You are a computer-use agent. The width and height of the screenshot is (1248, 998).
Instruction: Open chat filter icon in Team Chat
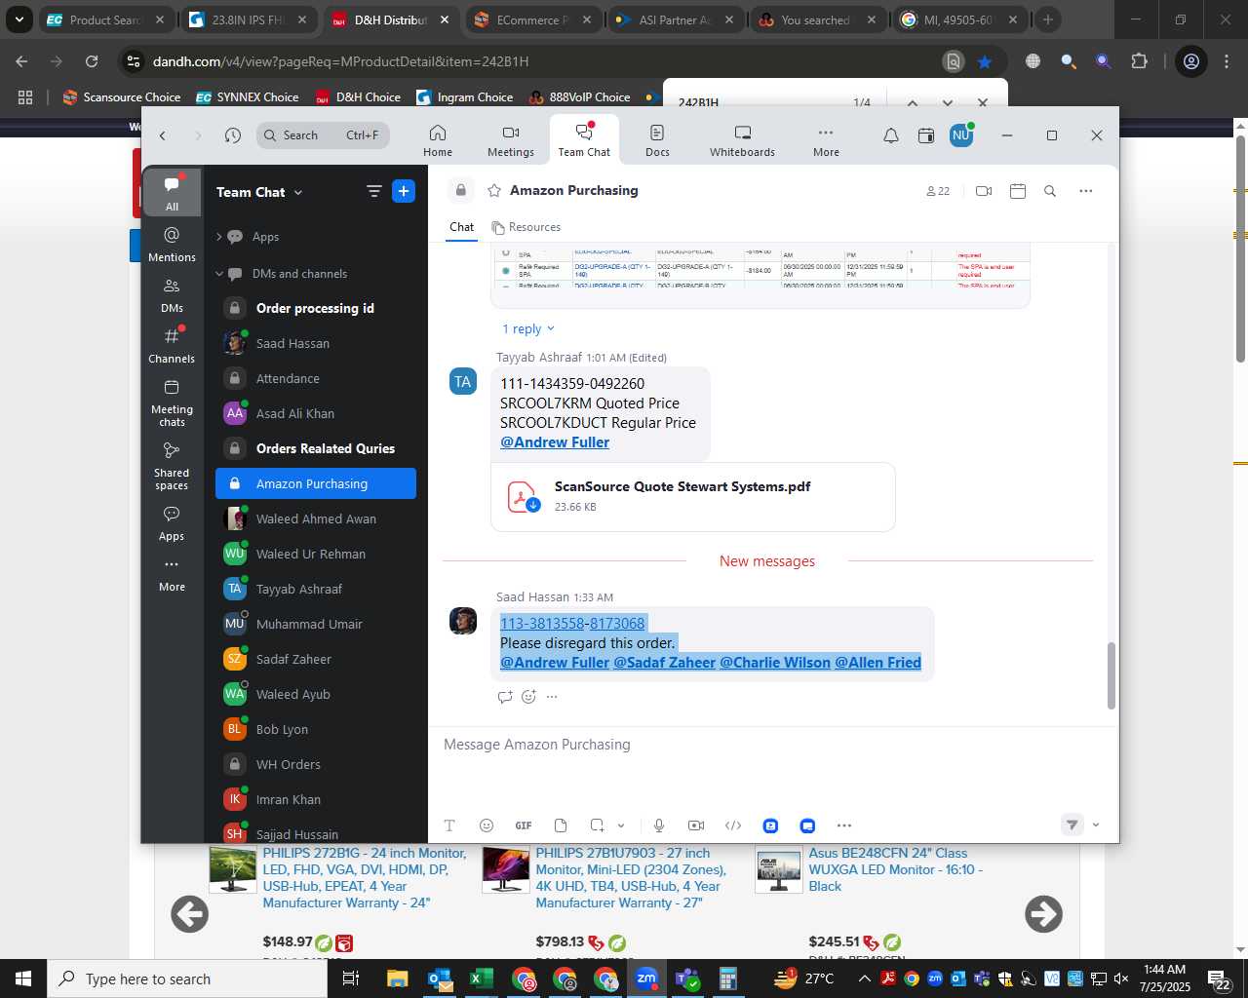(373, 191)
